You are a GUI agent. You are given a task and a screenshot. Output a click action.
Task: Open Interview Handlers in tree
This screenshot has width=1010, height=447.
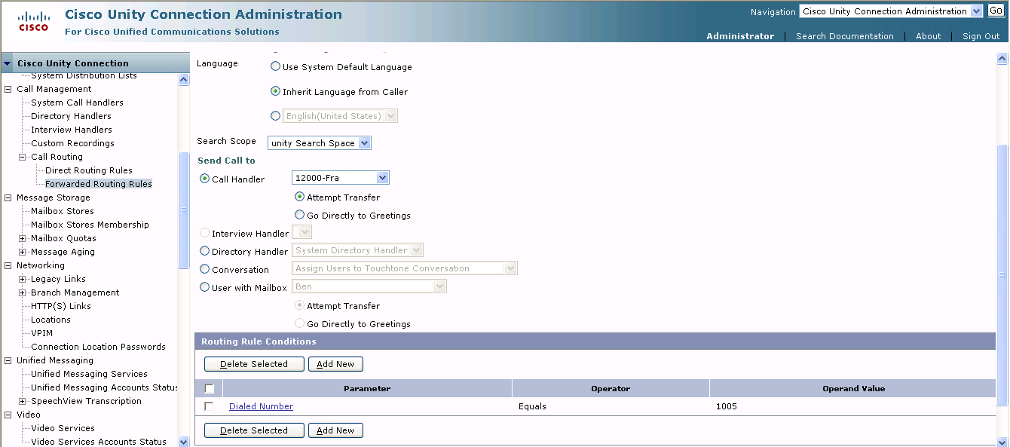coord(71,130)
